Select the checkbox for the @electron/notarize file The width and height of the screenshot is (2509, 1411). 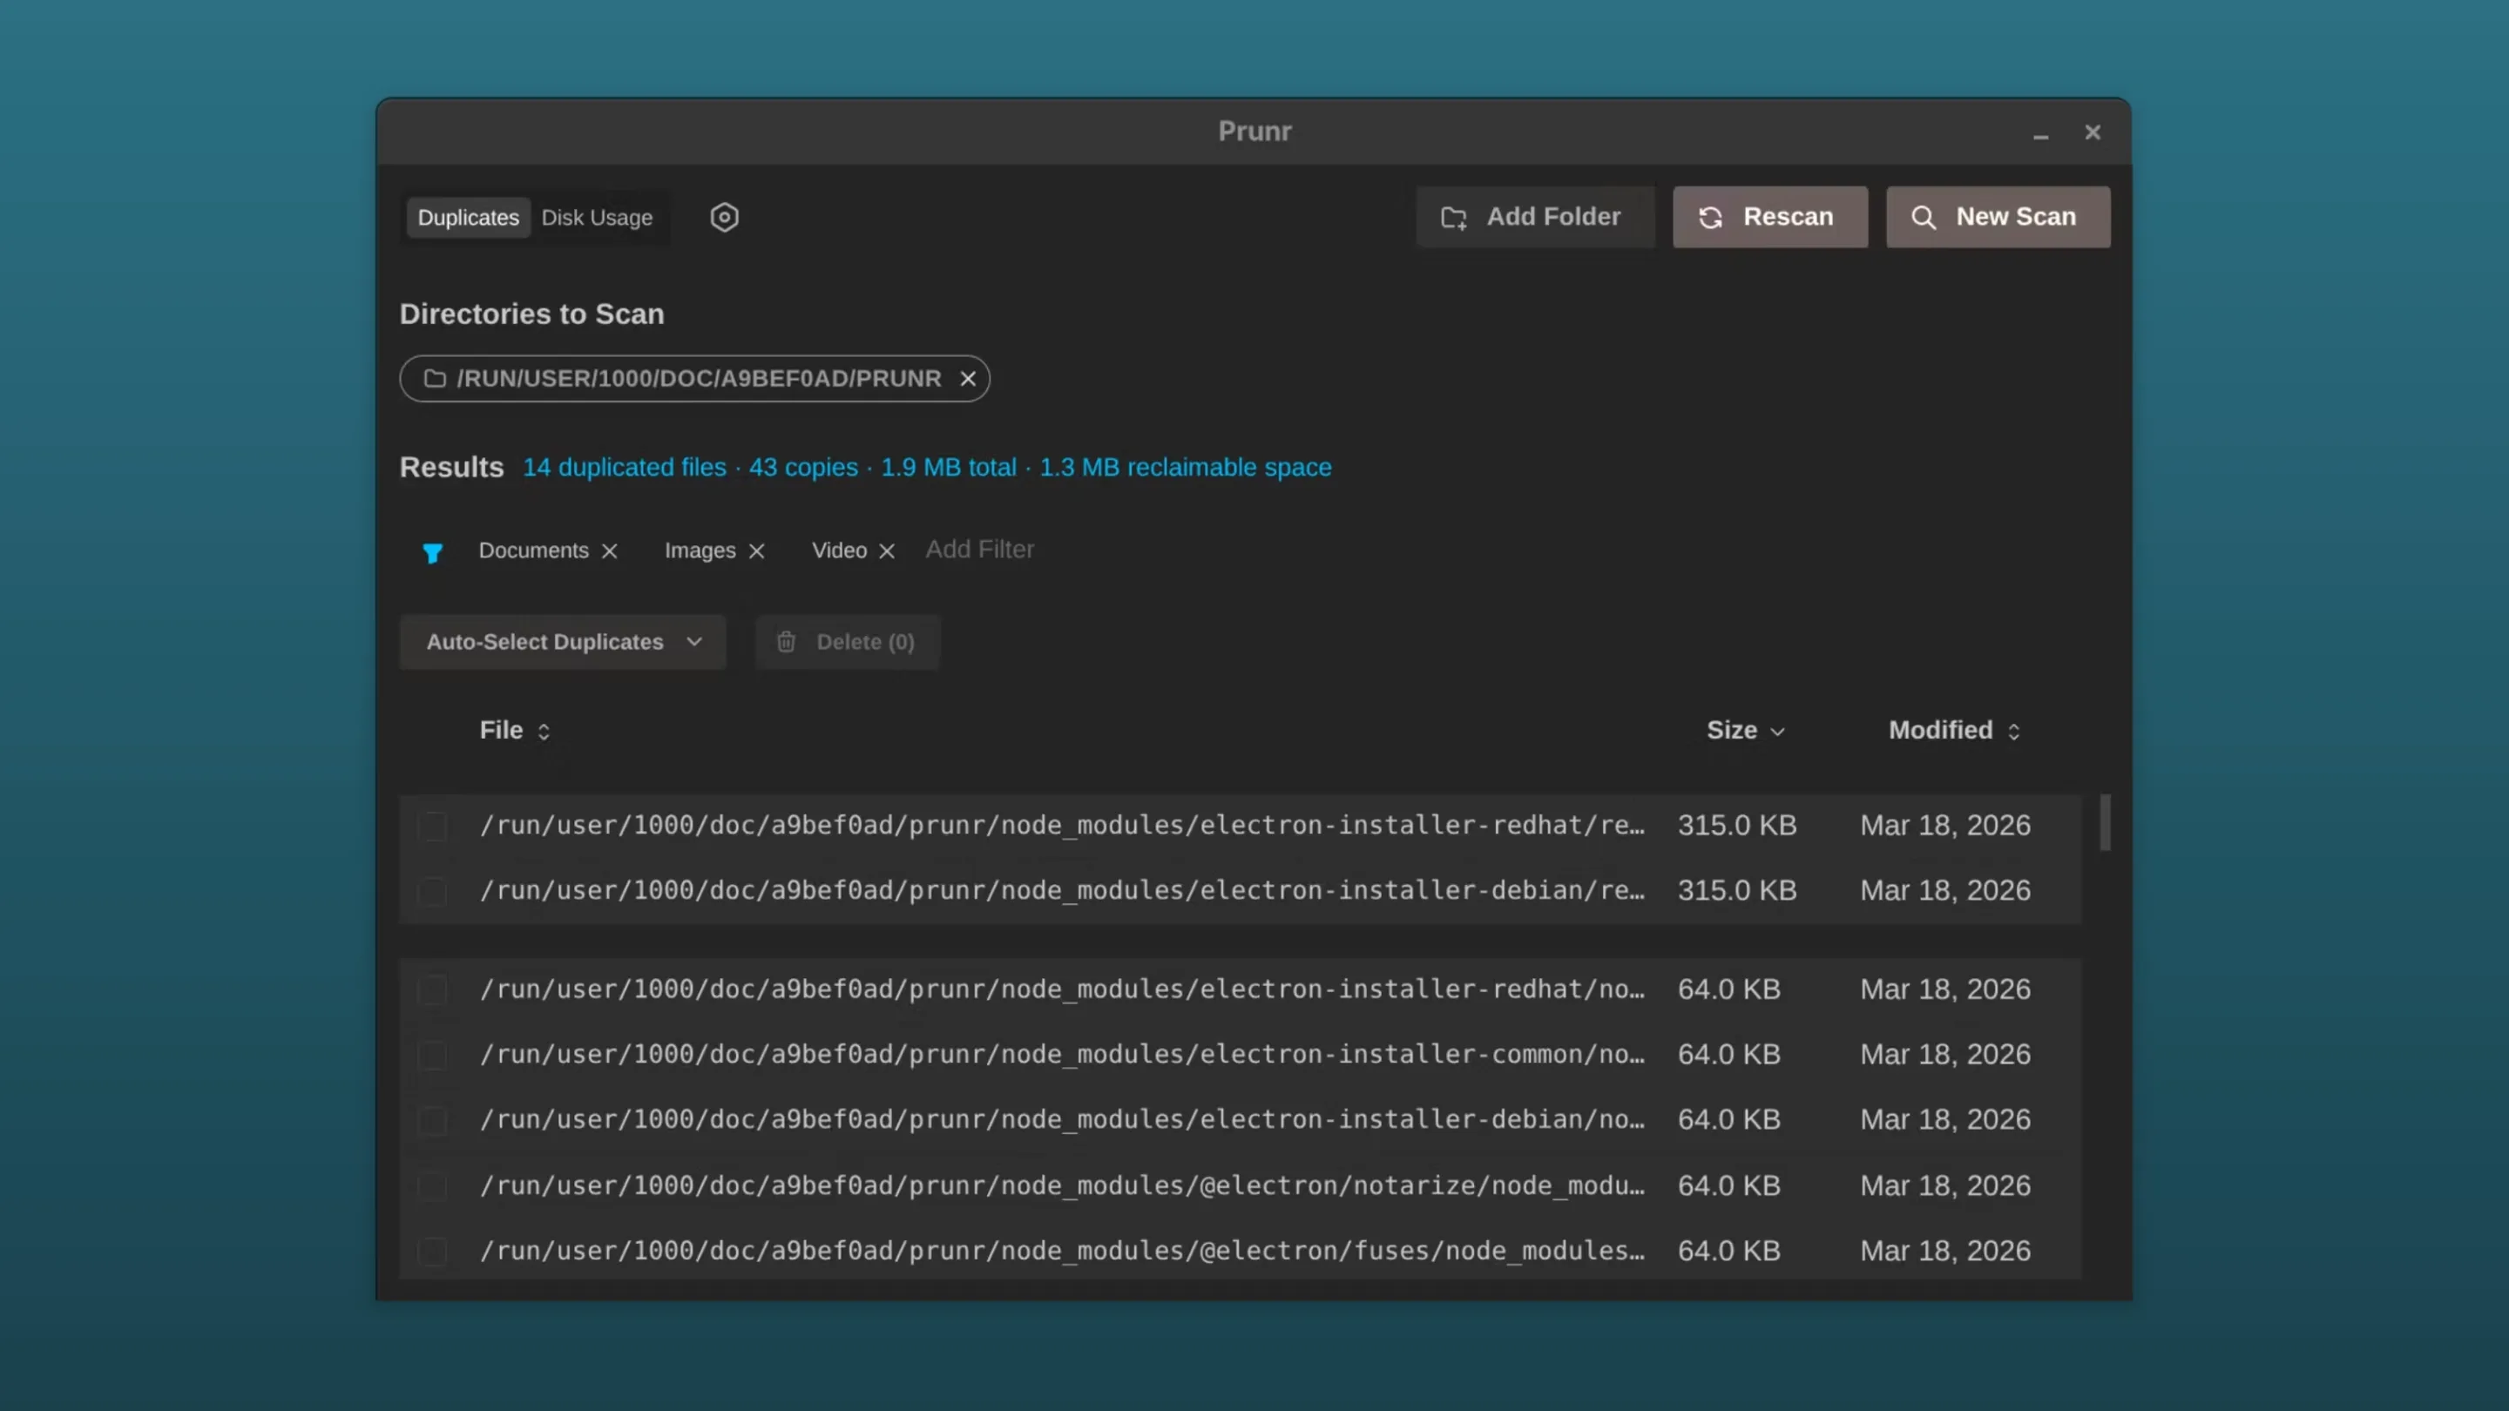coord(434,1186)
